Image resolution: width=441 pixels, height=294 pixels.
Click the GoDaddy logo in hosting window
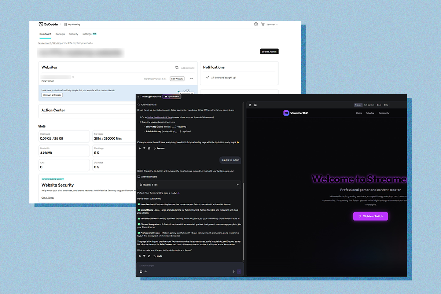(x=48, y=24)
